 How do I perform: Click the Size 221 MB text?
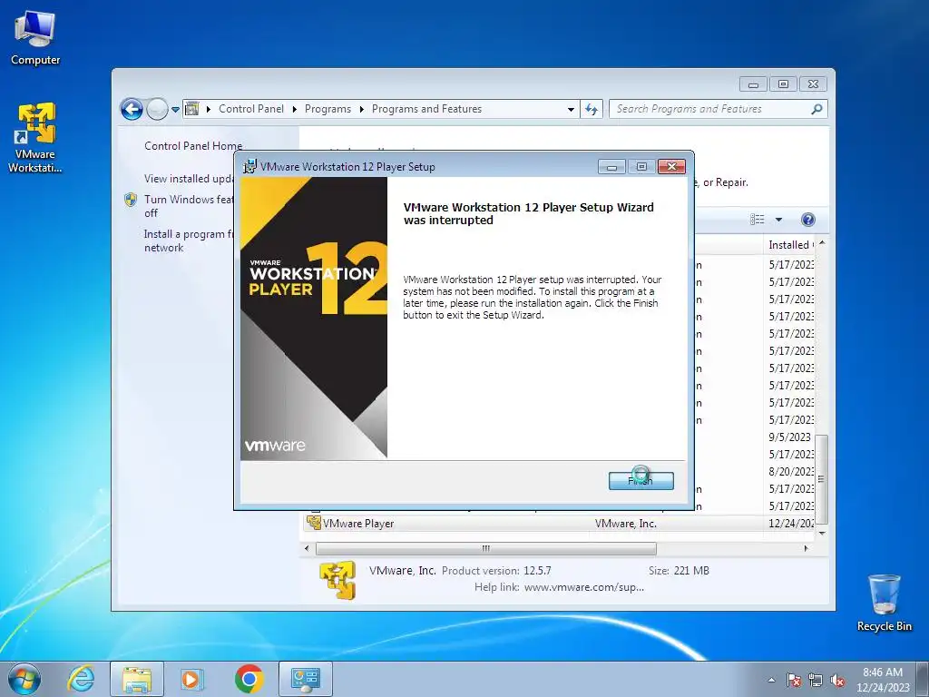[x=679, y=571]
